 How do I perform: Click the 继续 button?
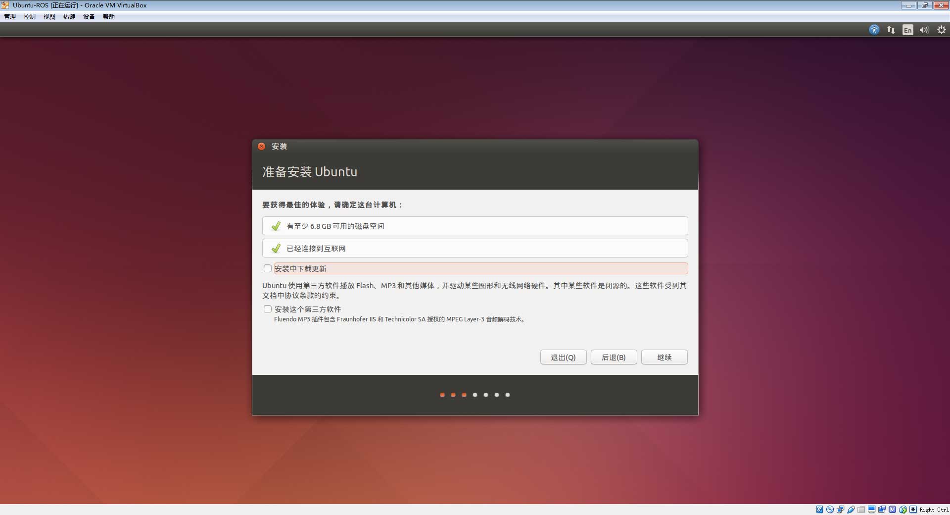665,357
